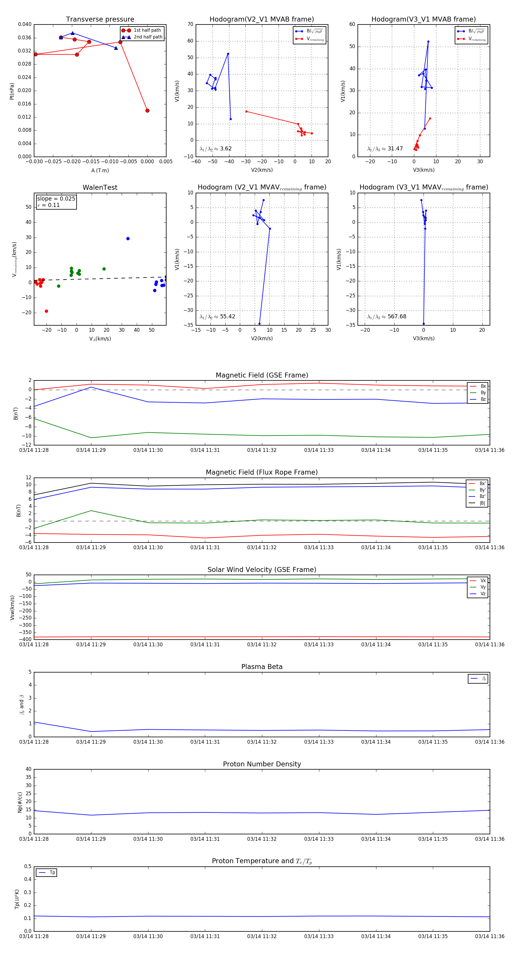Screen dimensions: 524x962
Task: Click the isolated blue point near V_A 34 in WalenTest
Action: (128, 239)
